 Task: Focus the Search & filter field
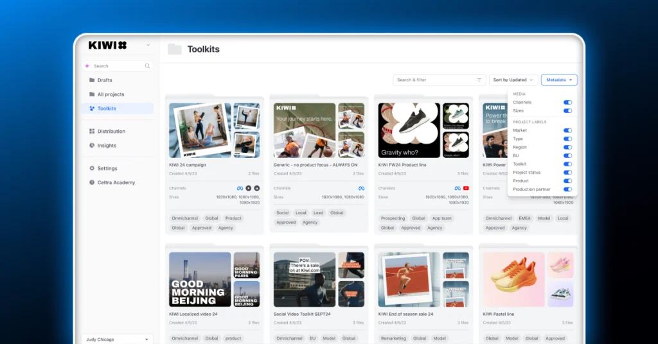pyautogui.click(x=439, y=80)
